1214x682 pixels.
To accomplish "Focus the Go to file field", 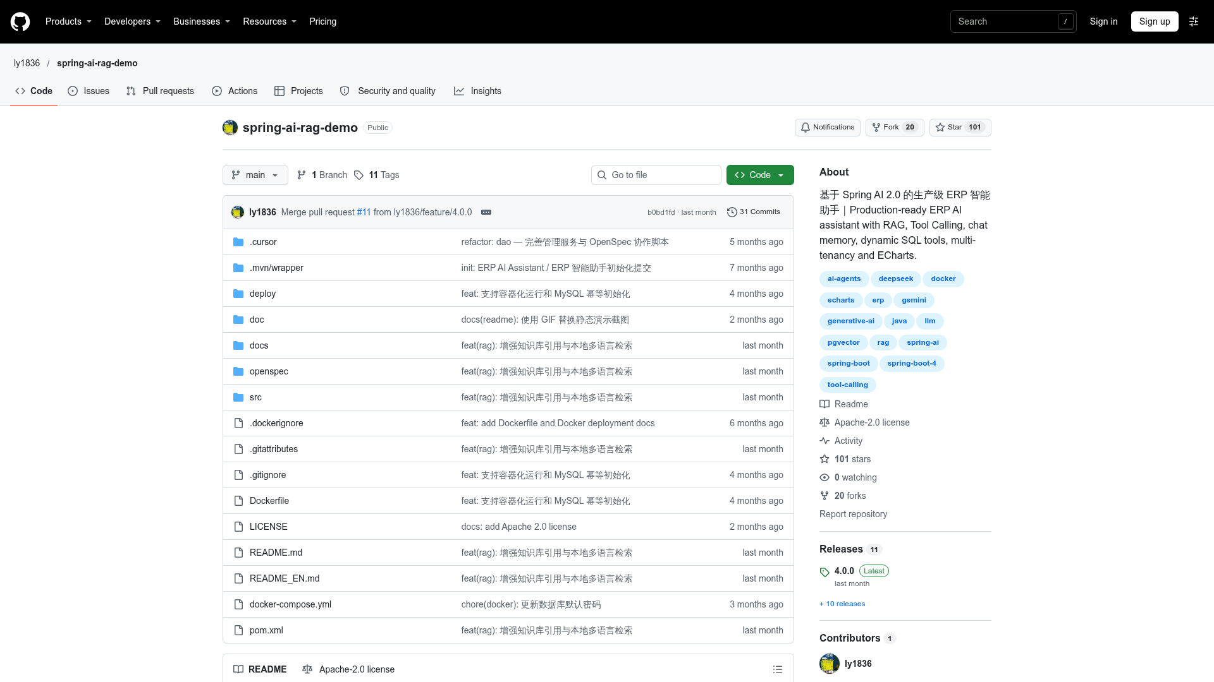I will click(x=656, y=175).
